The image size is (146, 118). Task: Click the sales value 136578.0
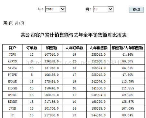(x=52, y=61)
